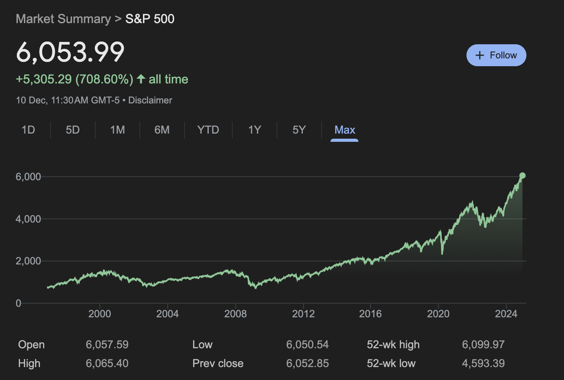Select the 5Y time range tab

click(299, 130)
